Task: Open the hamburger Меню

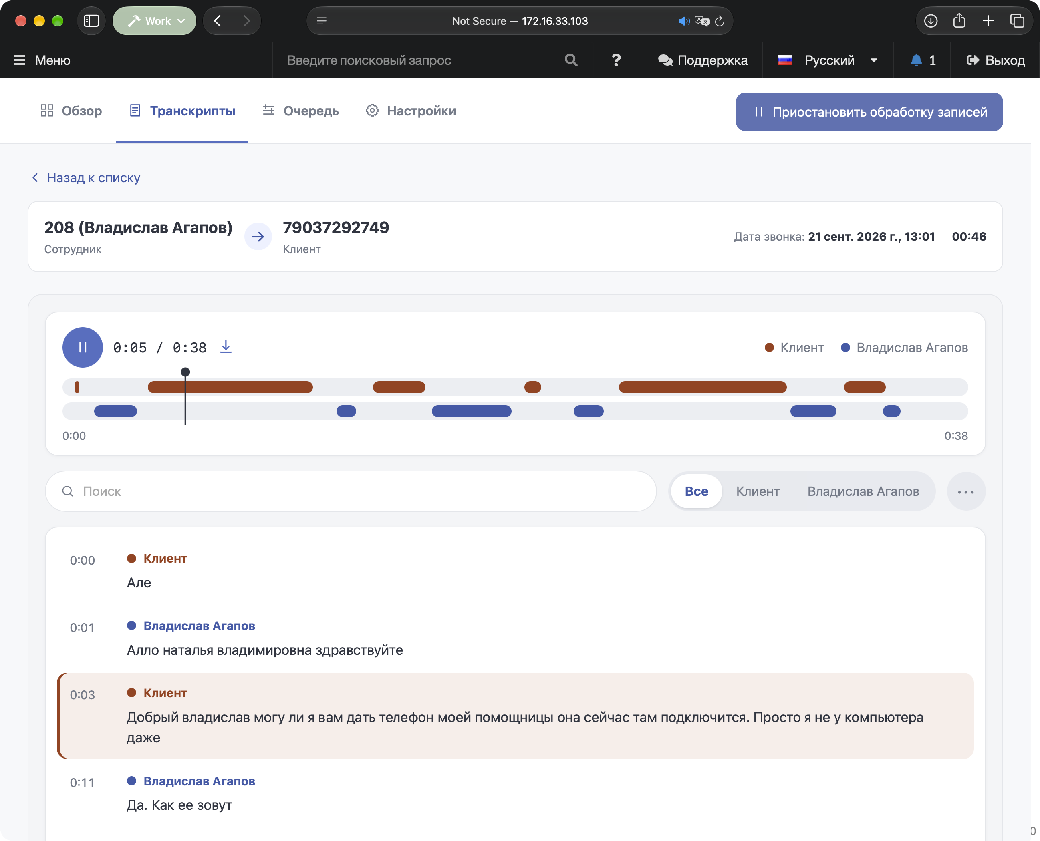Action: [42, 60]
